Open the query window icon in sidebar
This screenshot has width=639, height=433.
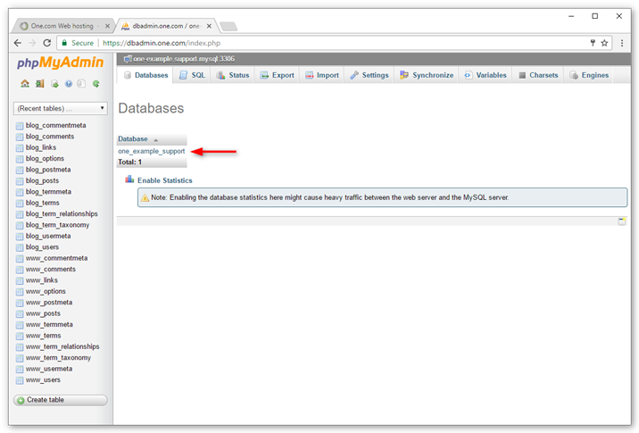[x=54, y=84]
